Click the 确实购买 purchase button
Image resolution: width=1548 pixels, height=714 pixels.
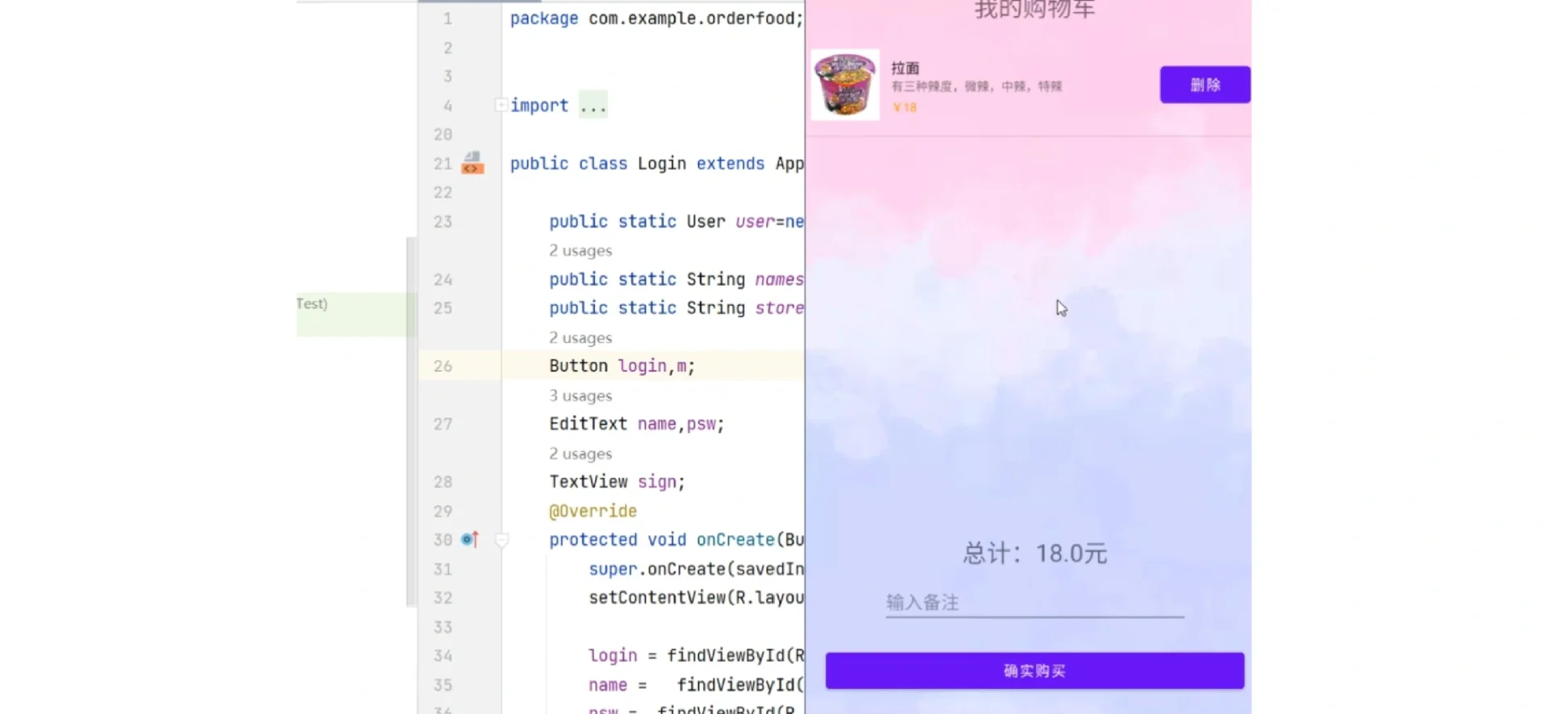(x=1034, y=670)
